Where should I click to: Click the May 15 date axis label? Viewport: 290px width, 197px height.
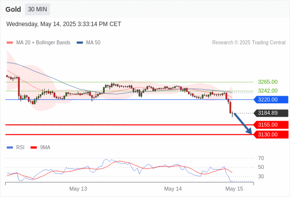(x=234, y=189)
